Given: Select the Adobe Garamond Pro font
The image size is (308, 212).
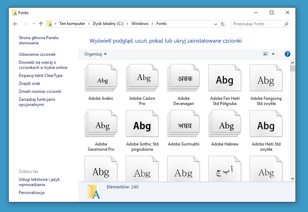Looking at the screenshot, I should 101,131.
